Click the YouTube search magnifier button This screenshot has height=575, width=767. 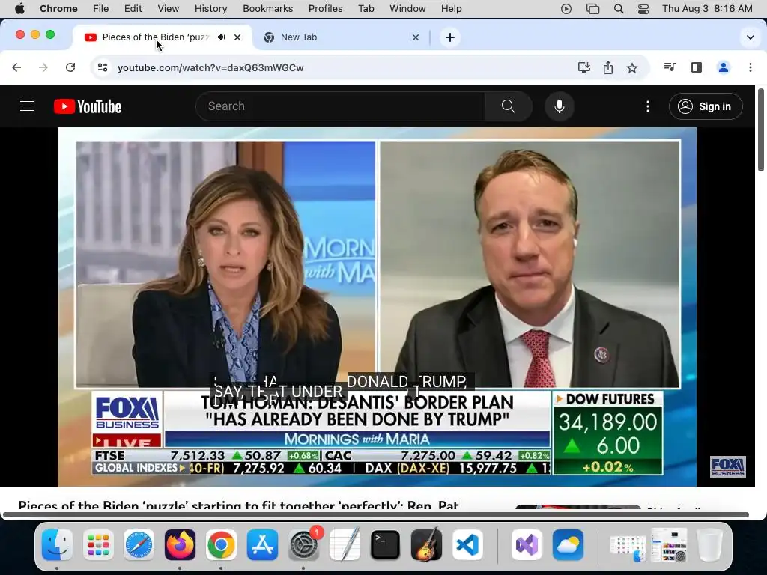(509, 106)
